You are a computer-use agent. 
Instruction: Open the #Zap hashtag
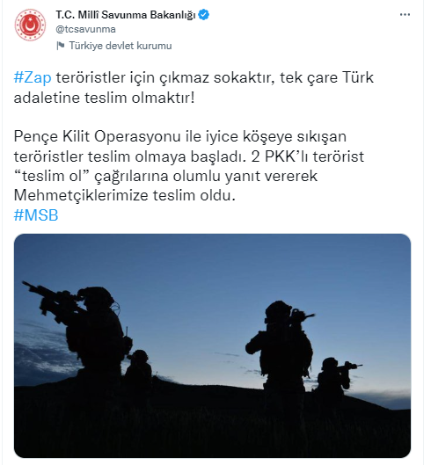coord(33,78)
